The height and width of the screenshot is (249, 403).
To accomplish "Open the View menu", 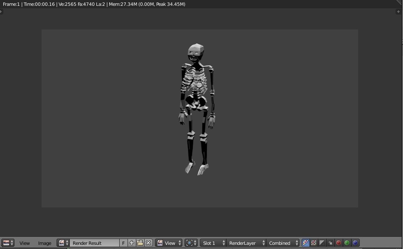I will coord(25,243).
